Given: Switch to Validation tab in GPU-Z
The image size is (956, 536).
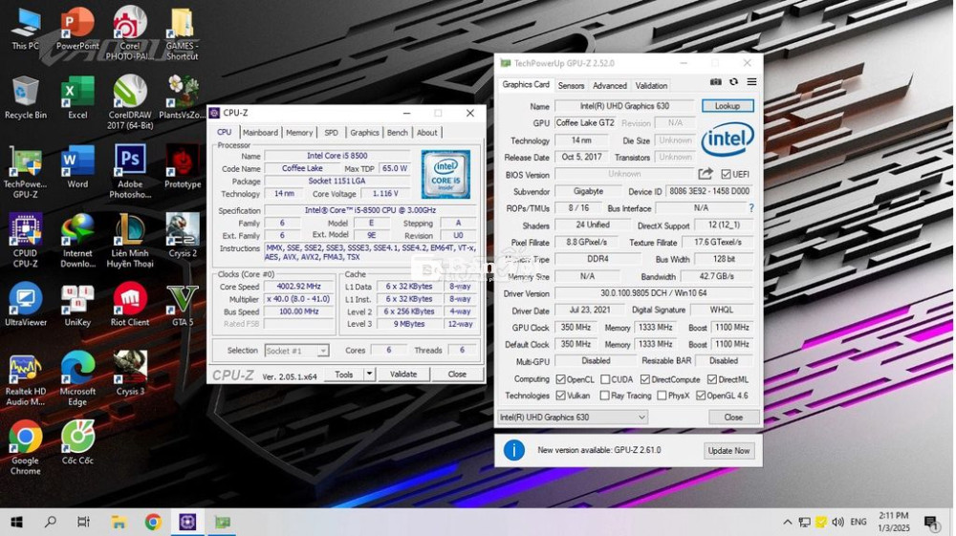Looking at the screenshot, I should tap(651, 86).
